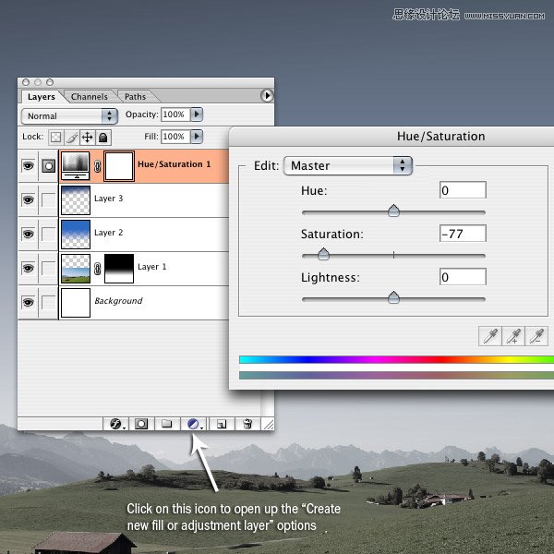Select the "Hue/Saturation 1" layer name

[175, 164]
